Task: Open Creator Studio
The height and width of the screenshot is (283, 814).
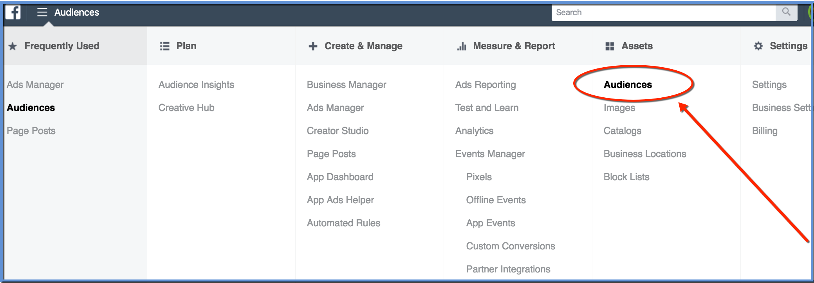Action: 338,131
